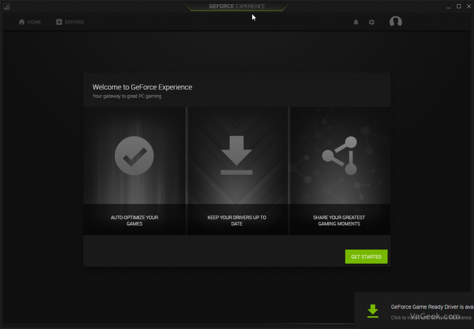Viewport: 474px width, 329px height.
Task: Open settings gear
Action: pos(372,22)
